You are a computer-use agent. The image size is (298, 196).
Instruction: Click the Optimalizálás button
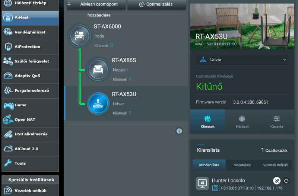tap(156, 4)
